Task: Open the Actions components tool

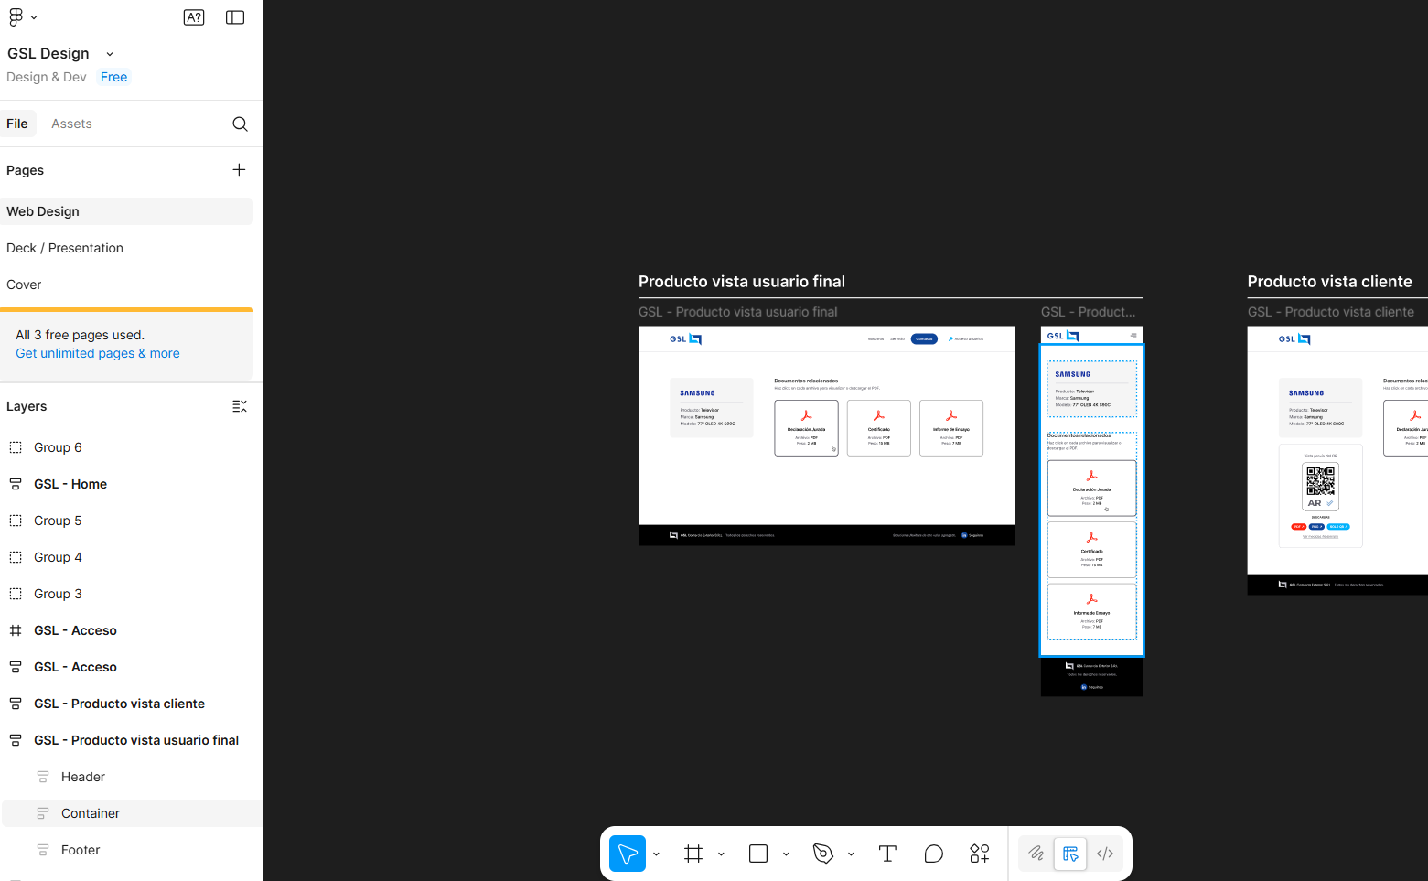Action: click(980, 854)
